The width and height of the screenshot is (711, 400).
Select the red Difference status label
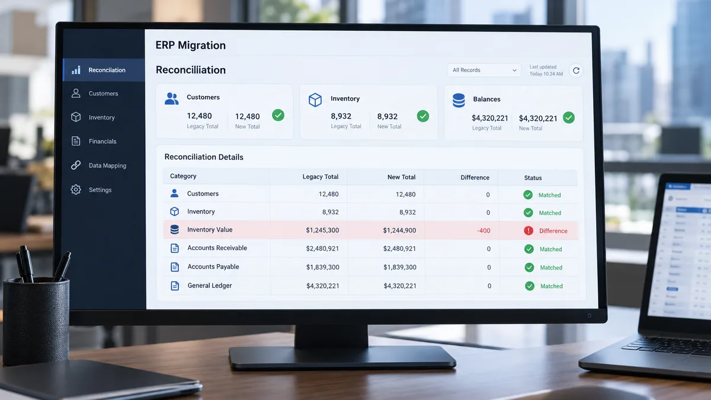pos(553,231)
